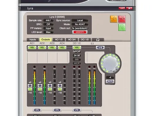Select the +4 level radio for AO1
This screenshot has width=154, height=116.
point(30,86)
